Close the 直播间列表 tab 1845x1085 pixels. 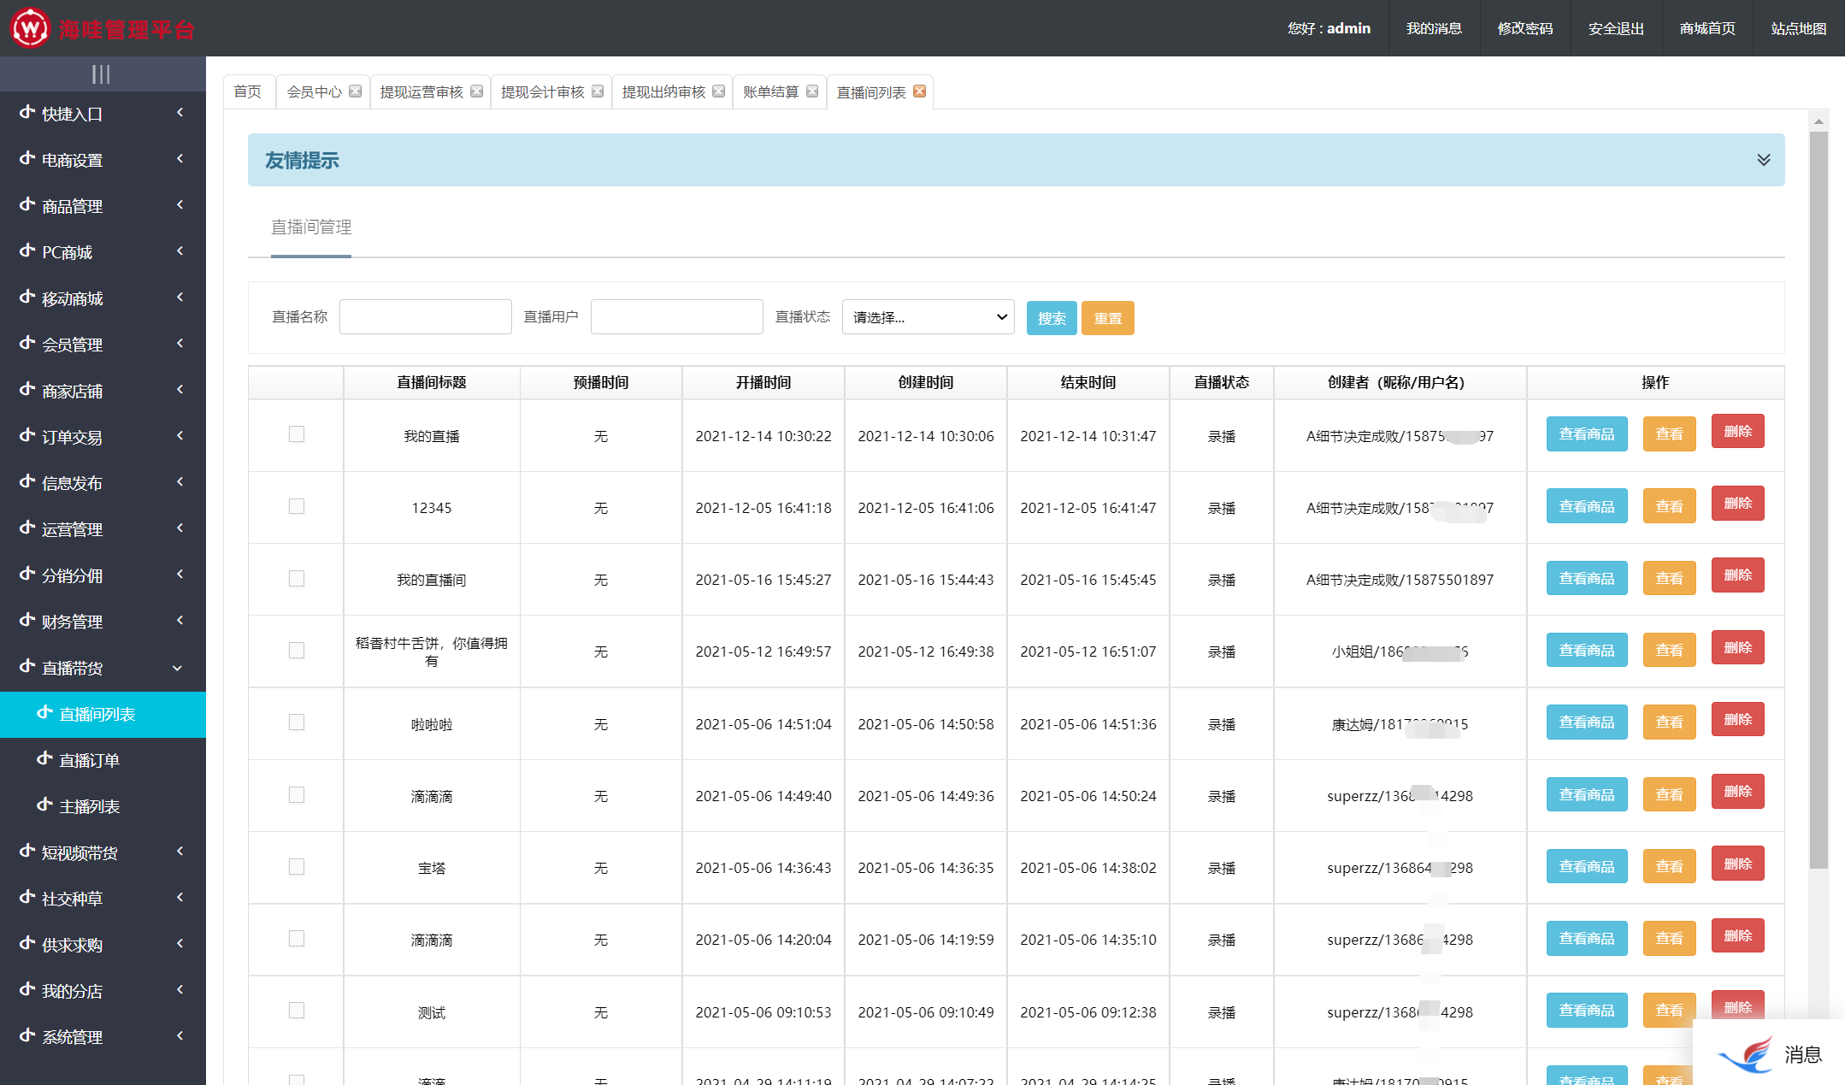point(919,91)
